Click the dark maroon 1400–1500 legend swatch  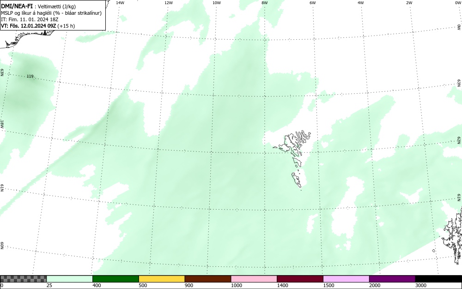tap(300, 279)
